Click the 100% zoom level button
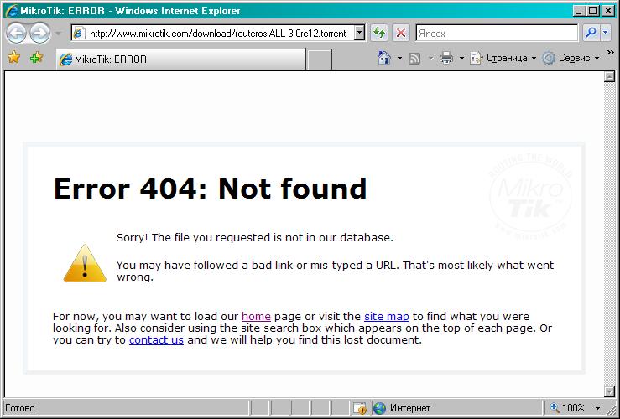 (x=567, y=407)
